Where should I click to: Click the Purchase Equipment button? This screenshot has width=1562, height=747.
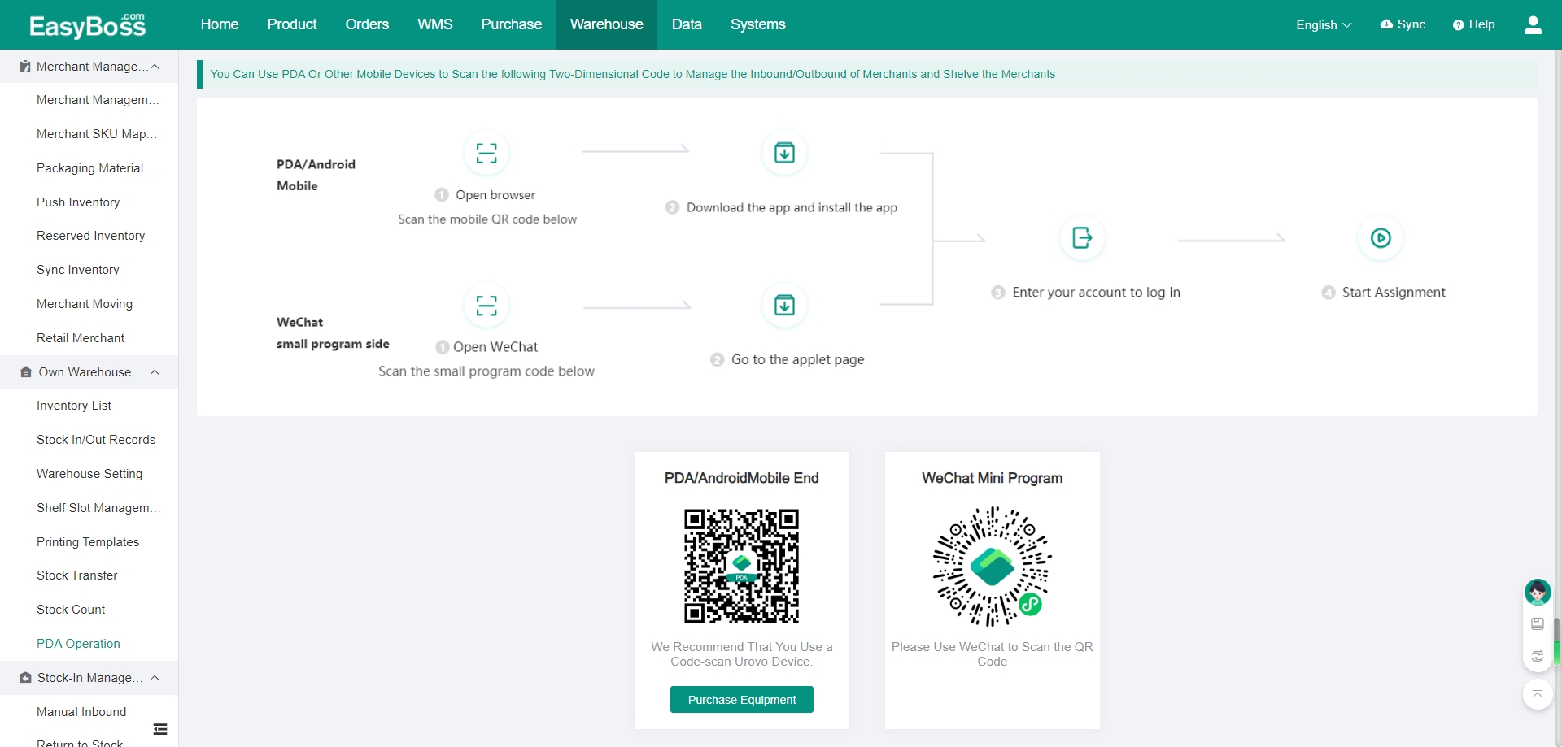(x=742, y=700)
